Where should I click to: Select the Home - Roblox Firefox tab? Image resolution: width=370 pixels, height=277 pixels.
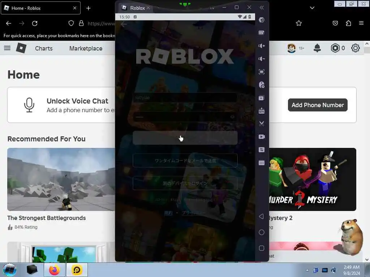40,8
